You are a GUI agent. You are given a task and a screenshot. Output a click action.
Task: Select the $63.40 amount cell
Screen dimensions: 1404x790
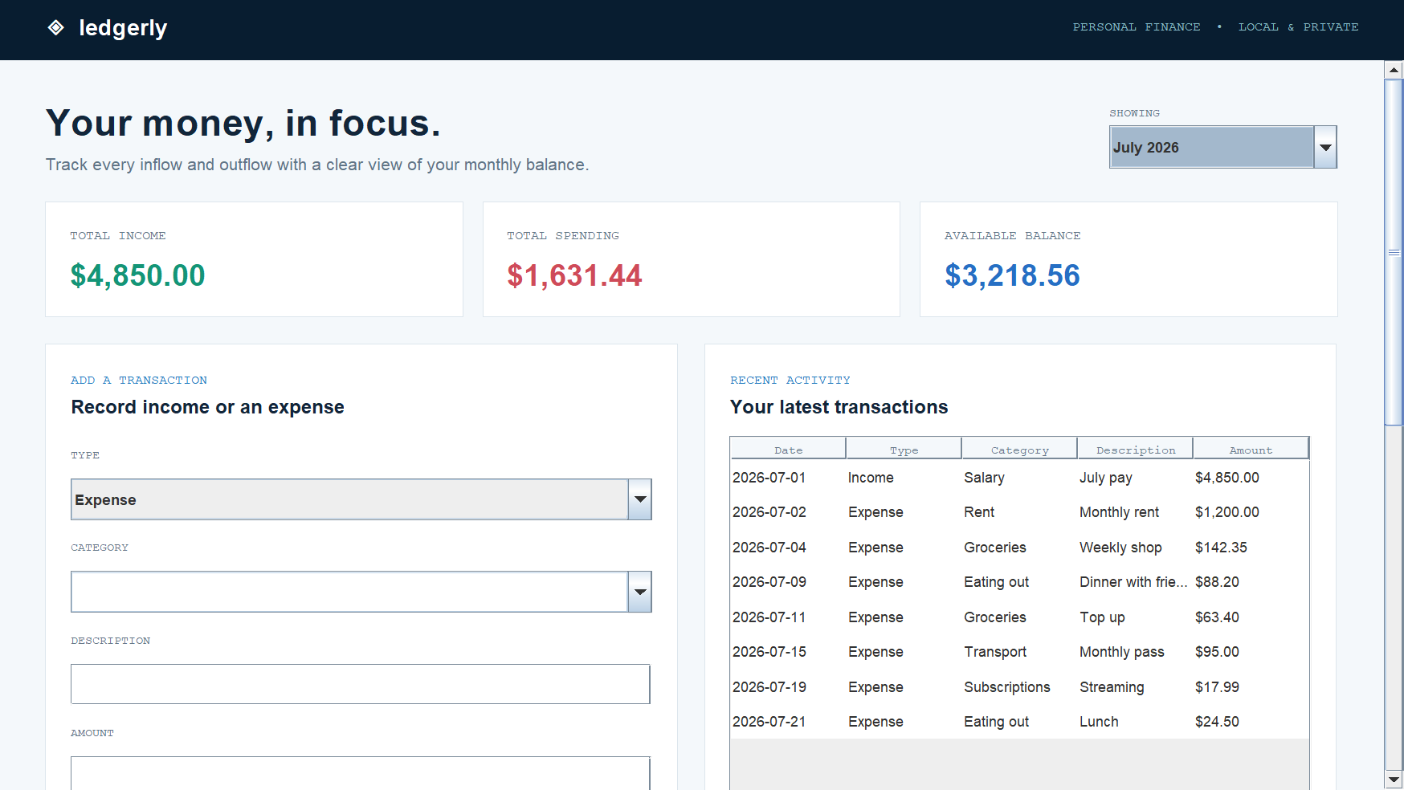point(1251,617)
